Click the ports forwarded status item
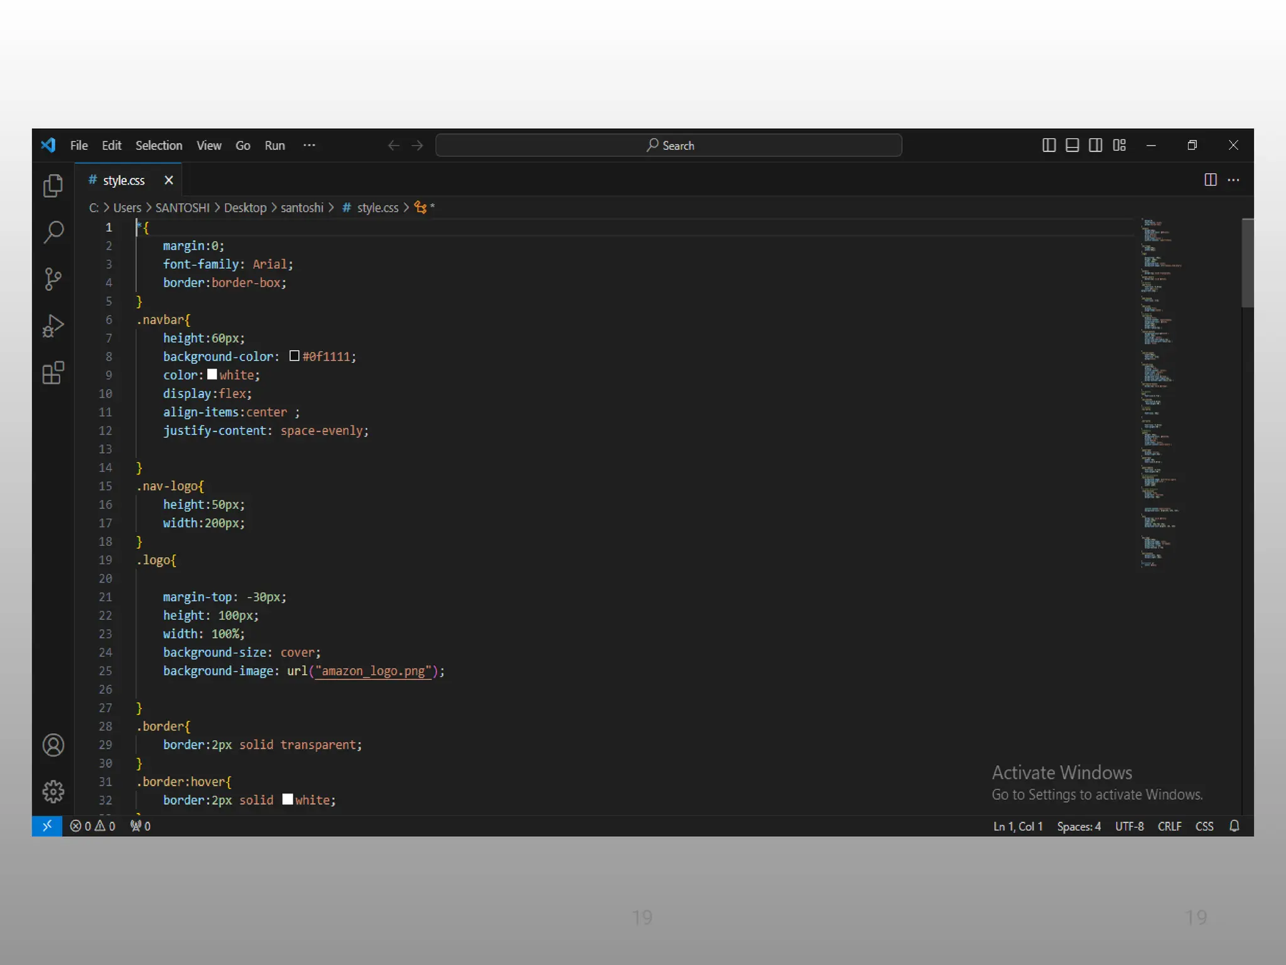The image size is (1286, 965). point(141,826)
